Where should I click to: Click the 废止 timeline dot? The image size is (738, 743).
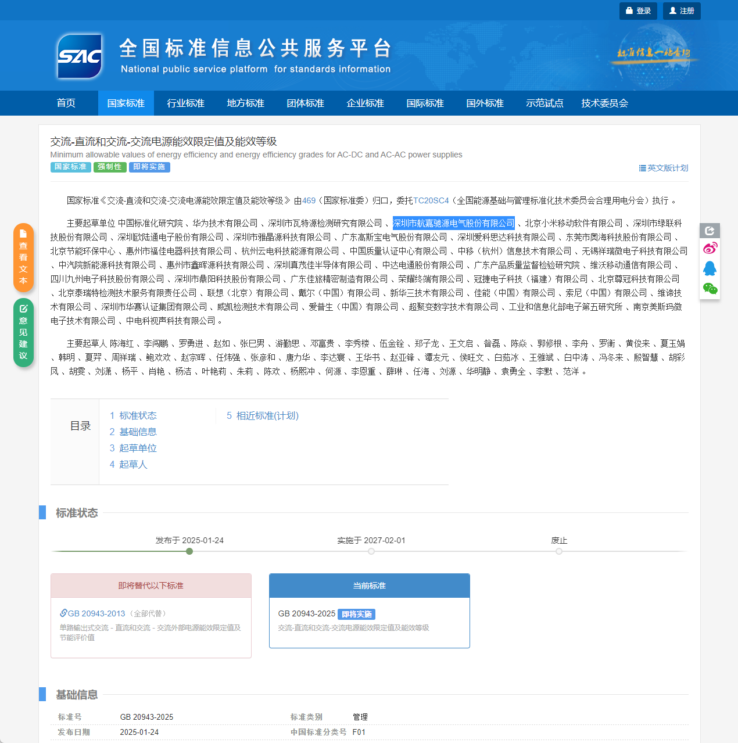(x=559, y=551)
